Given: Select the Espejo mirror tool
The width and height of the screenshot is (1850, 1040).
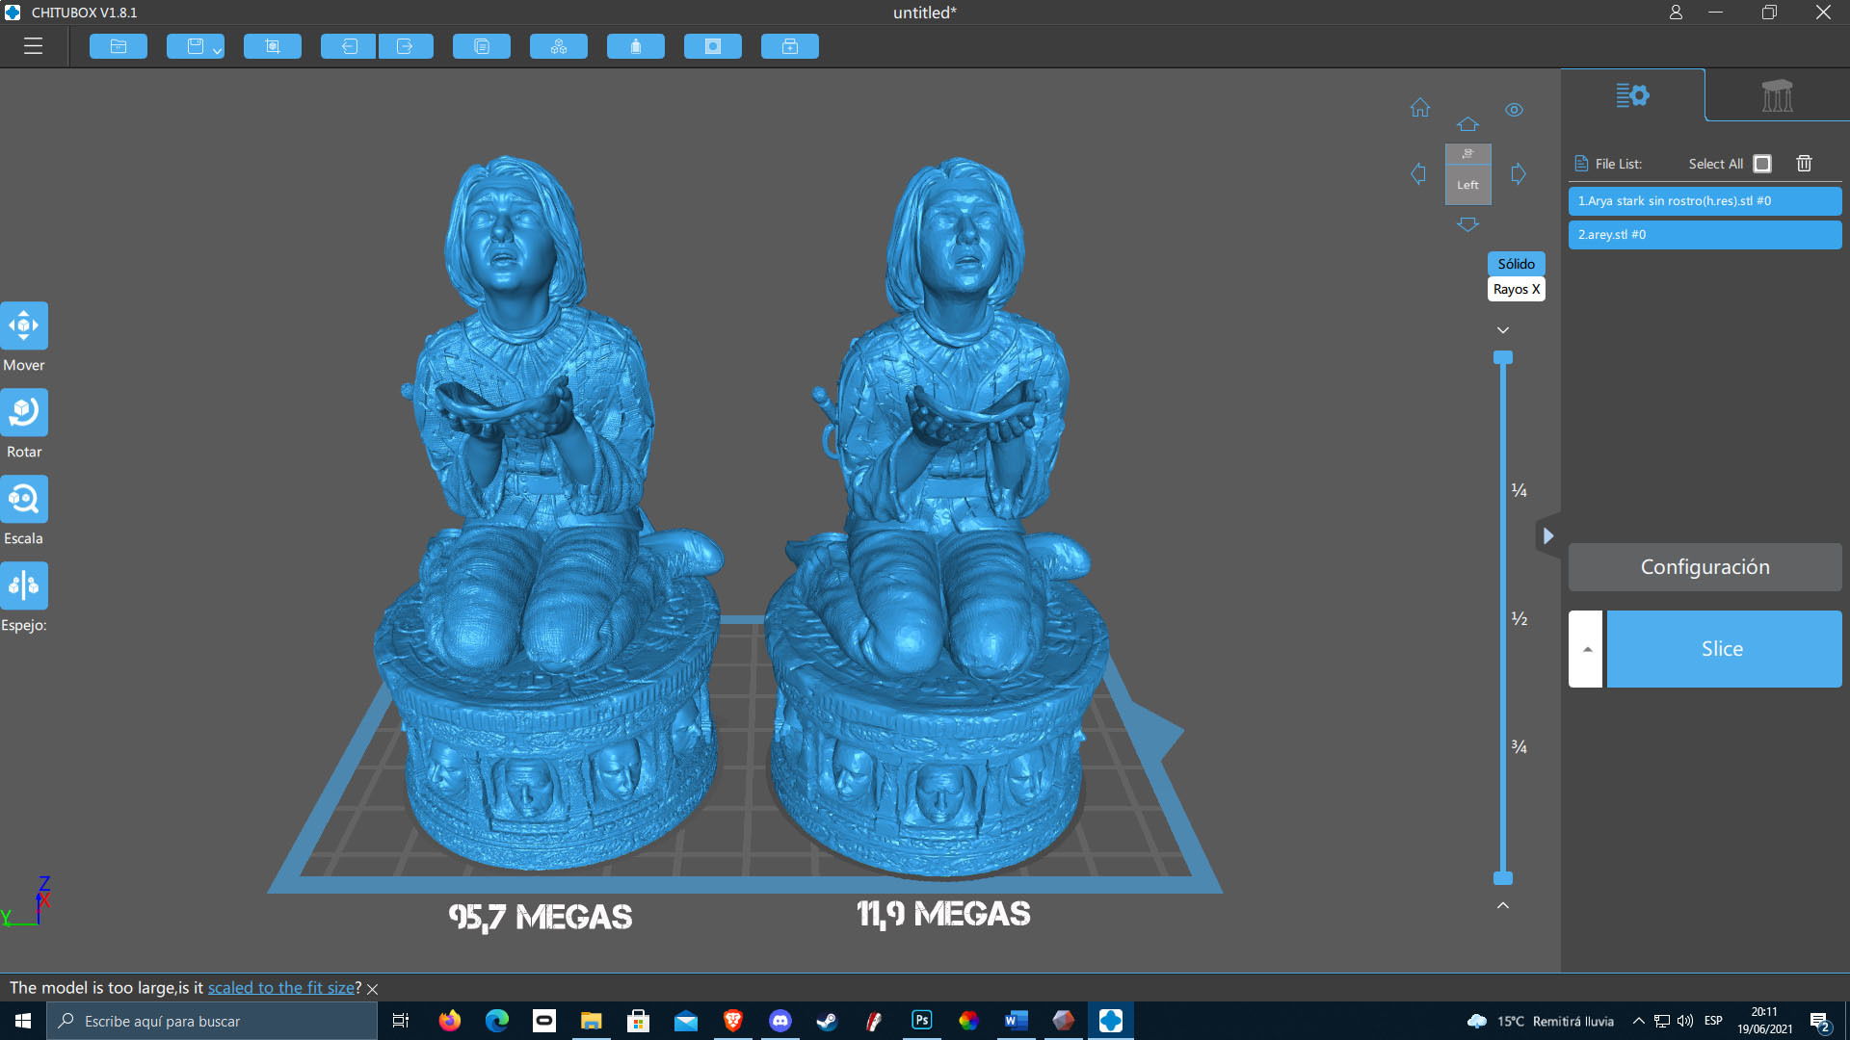Looking at the screenshot, I should pos(24,585).
